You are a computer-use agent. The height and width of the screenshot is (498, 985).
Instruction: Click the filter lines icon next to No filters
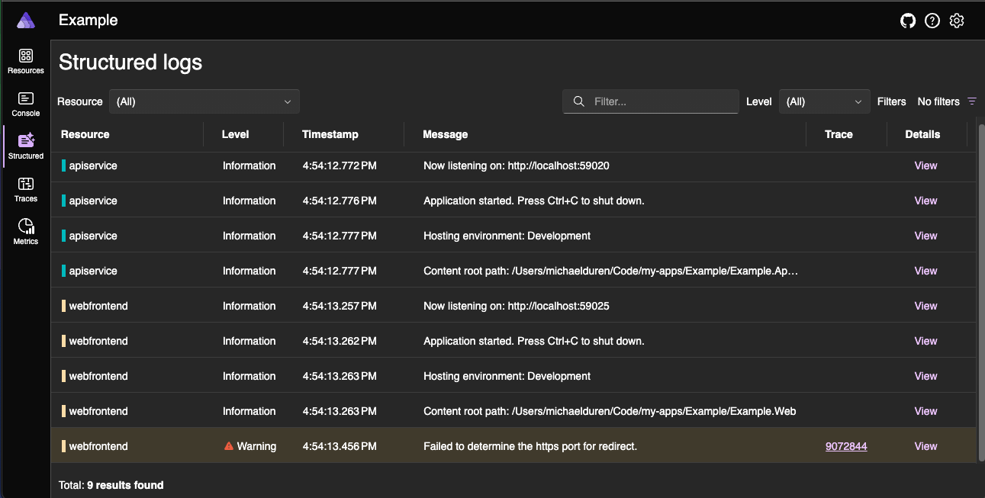[x=972, y=101]
